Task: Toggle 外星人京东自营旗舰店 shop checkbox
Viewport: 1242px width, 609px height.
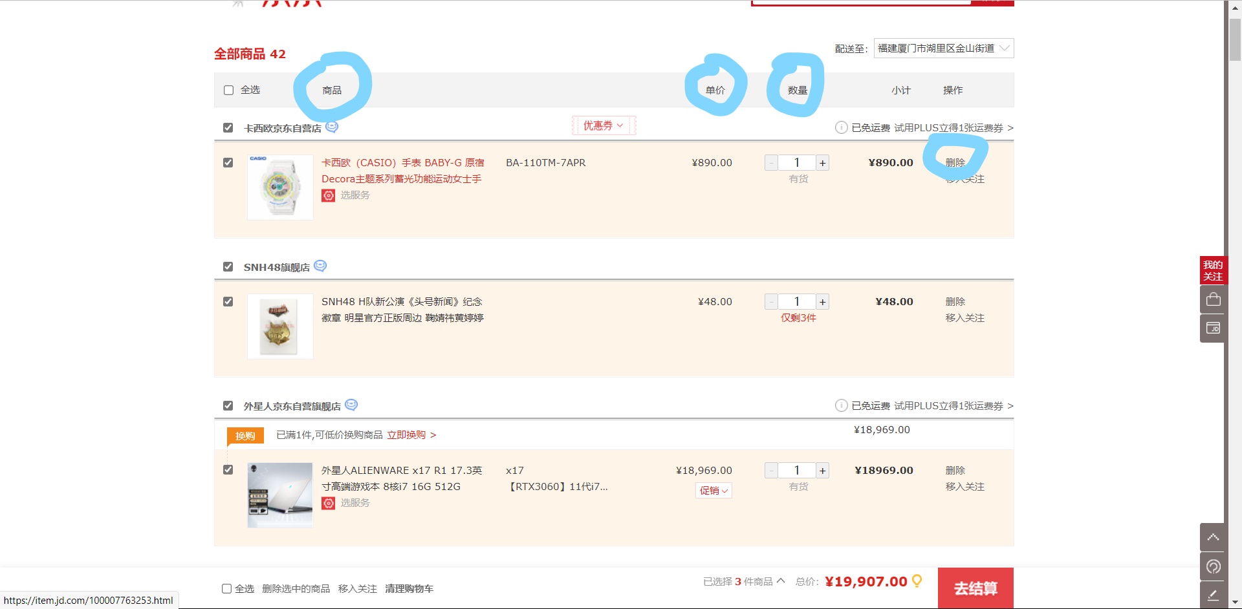Action: [228, 405]
